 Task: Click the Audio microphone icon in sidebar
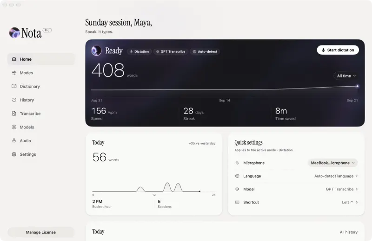tap(14, 140)
